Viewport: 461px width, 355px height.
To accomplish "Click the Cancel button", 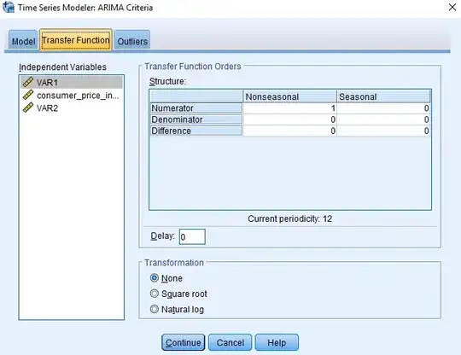I will tap(230, 342).
